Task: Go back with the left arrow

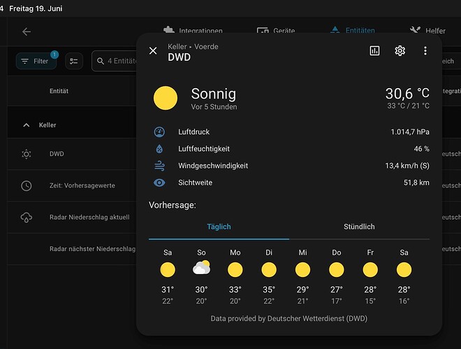Action: click(27, 31)
